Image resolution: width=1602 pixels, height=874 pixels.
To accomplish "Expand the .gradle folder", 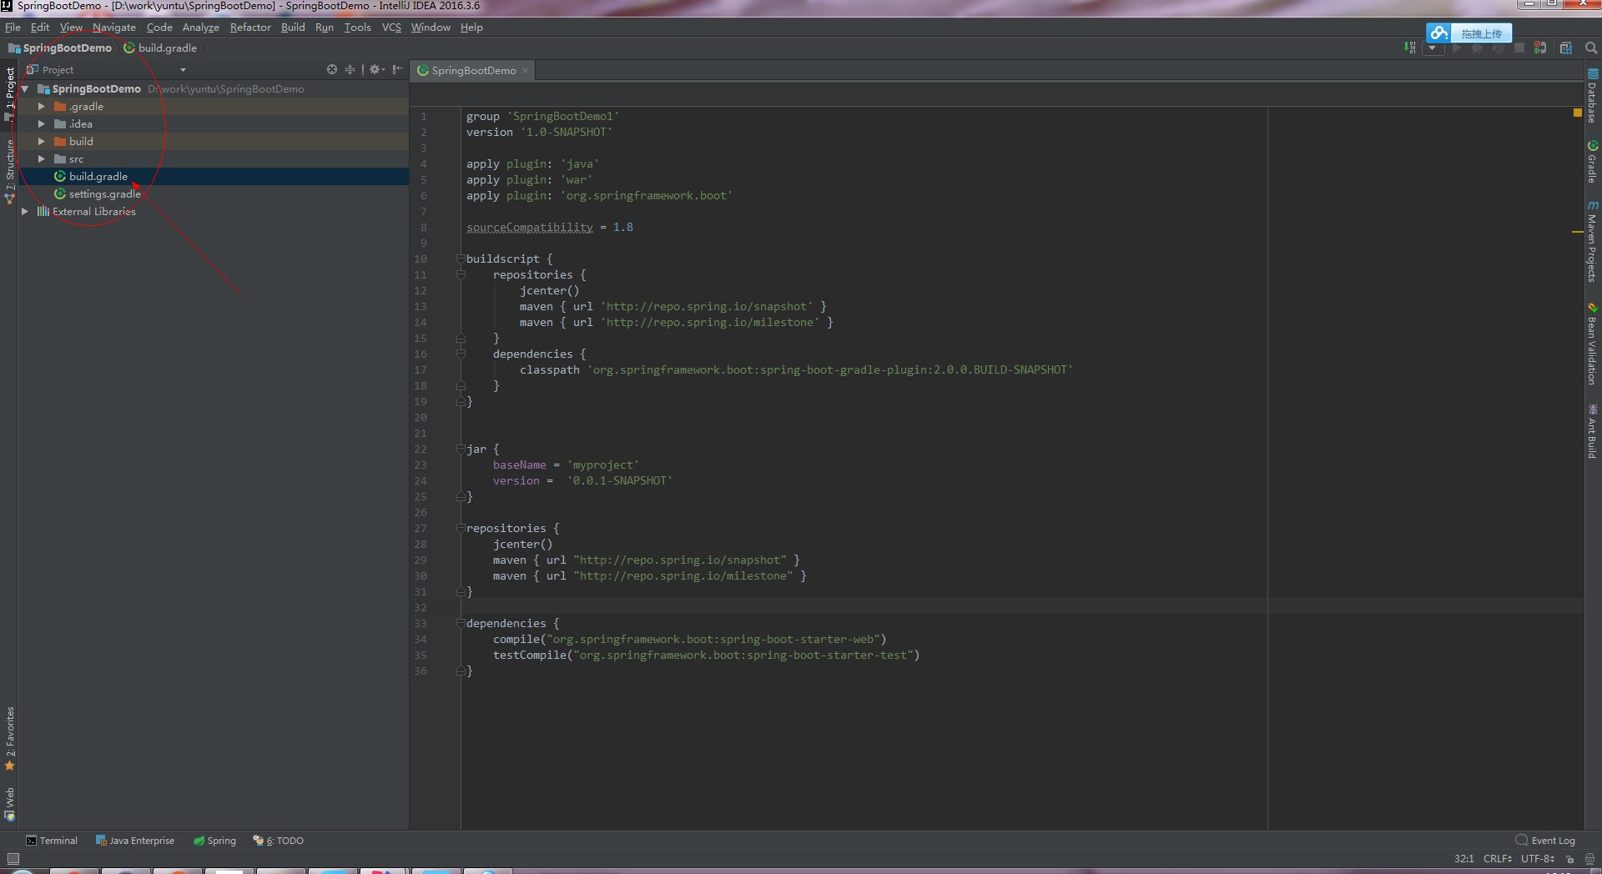I will [41, 107].
